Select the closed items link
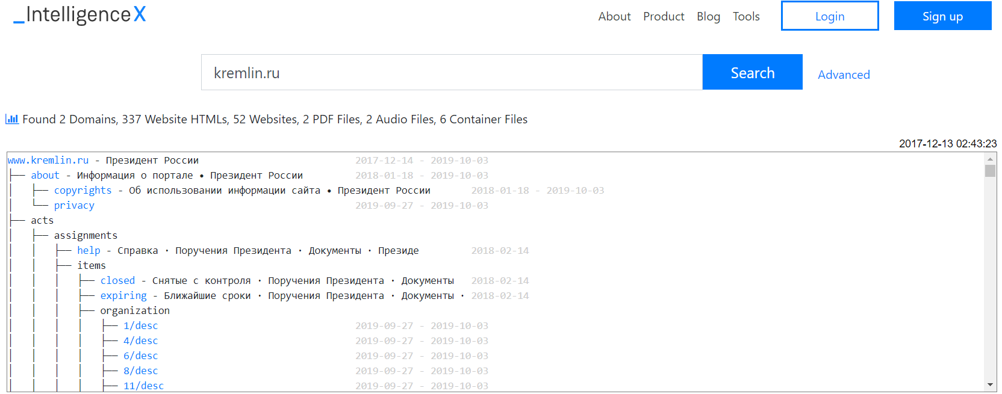Screen dimensions: 1002x394 point(117,281)
